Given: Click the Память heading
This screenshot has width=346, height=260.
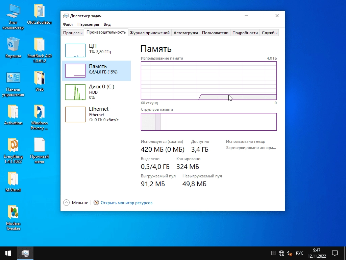Looking at the screenshot, I should click(156, 49).
